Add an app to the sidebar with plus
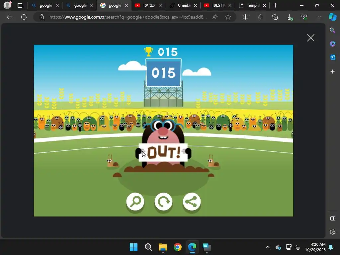The width and height of the screenshot is (340, 255). coord(332,72)
